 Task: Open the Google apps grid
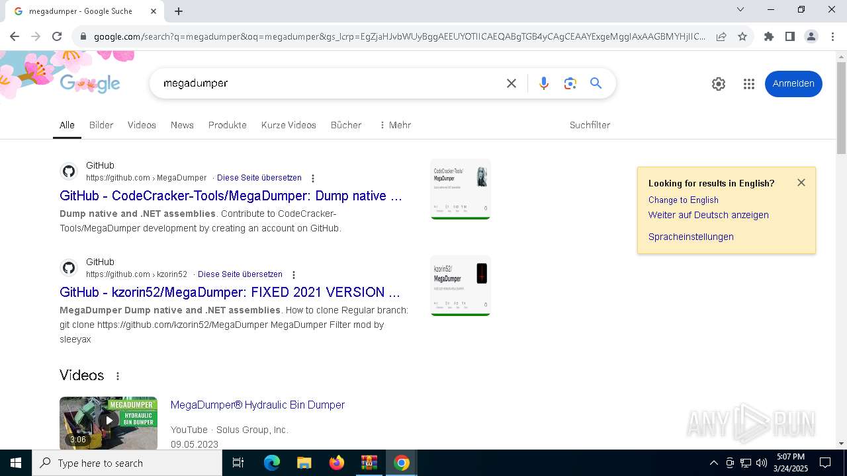(749, 84)
